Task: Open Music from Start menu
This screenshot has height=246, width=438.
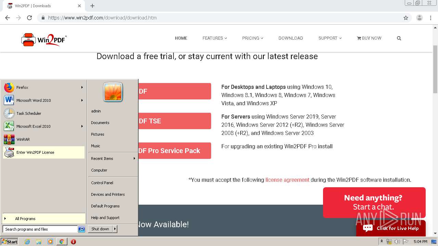Action: [113, 146]
